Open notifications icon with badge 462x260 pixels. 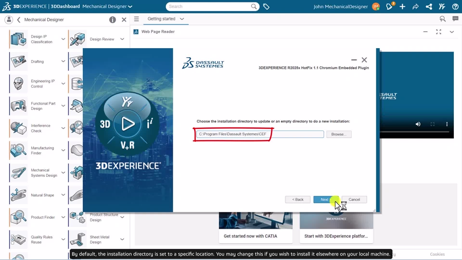[x=389, y=6]
